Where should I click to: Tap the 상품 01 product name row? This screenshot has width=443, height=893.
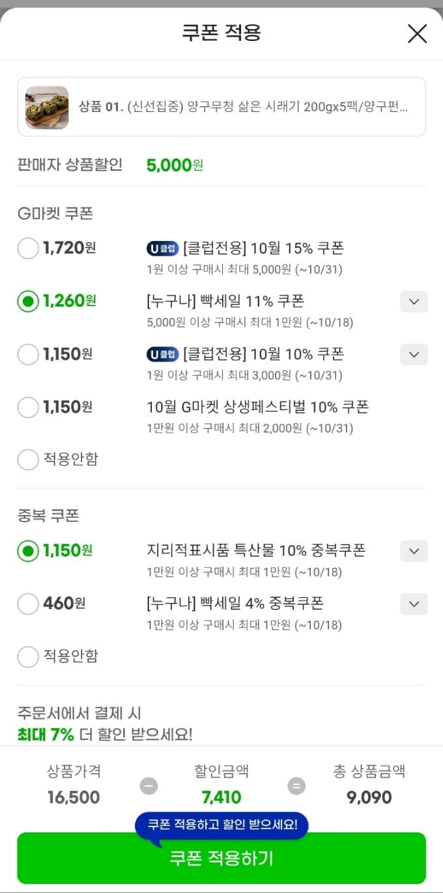244,107
